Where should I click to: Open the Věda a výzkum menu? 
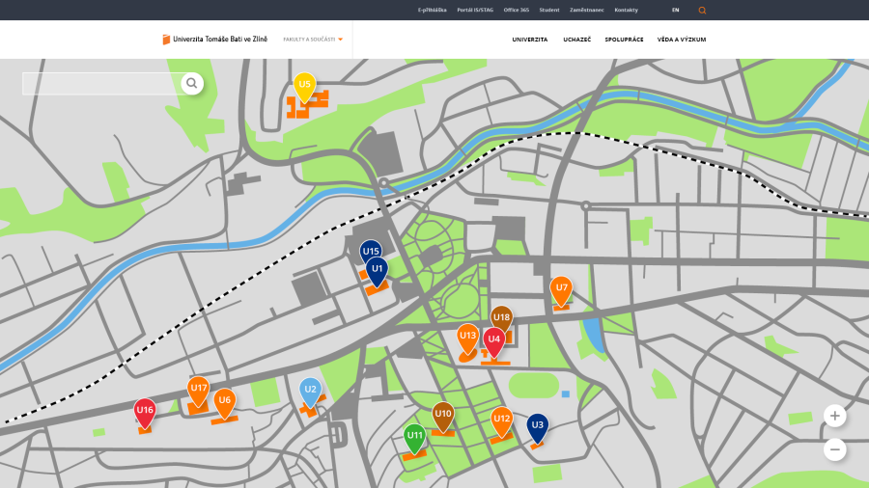pos(682,40)
